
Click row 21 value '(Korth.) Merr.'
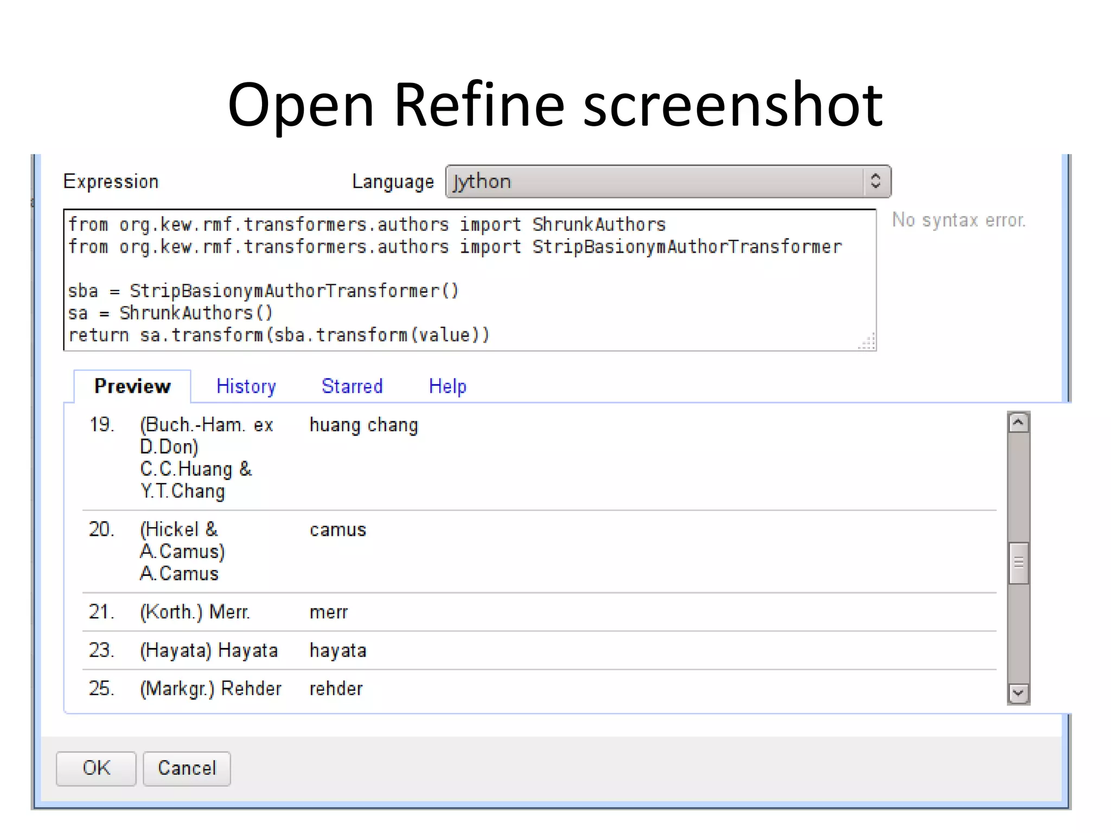point(195,612)
